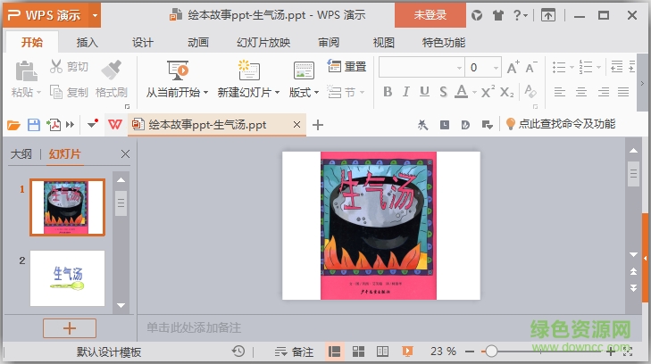
Task: Increase font size with A+ icon
Action: [513, 67]
